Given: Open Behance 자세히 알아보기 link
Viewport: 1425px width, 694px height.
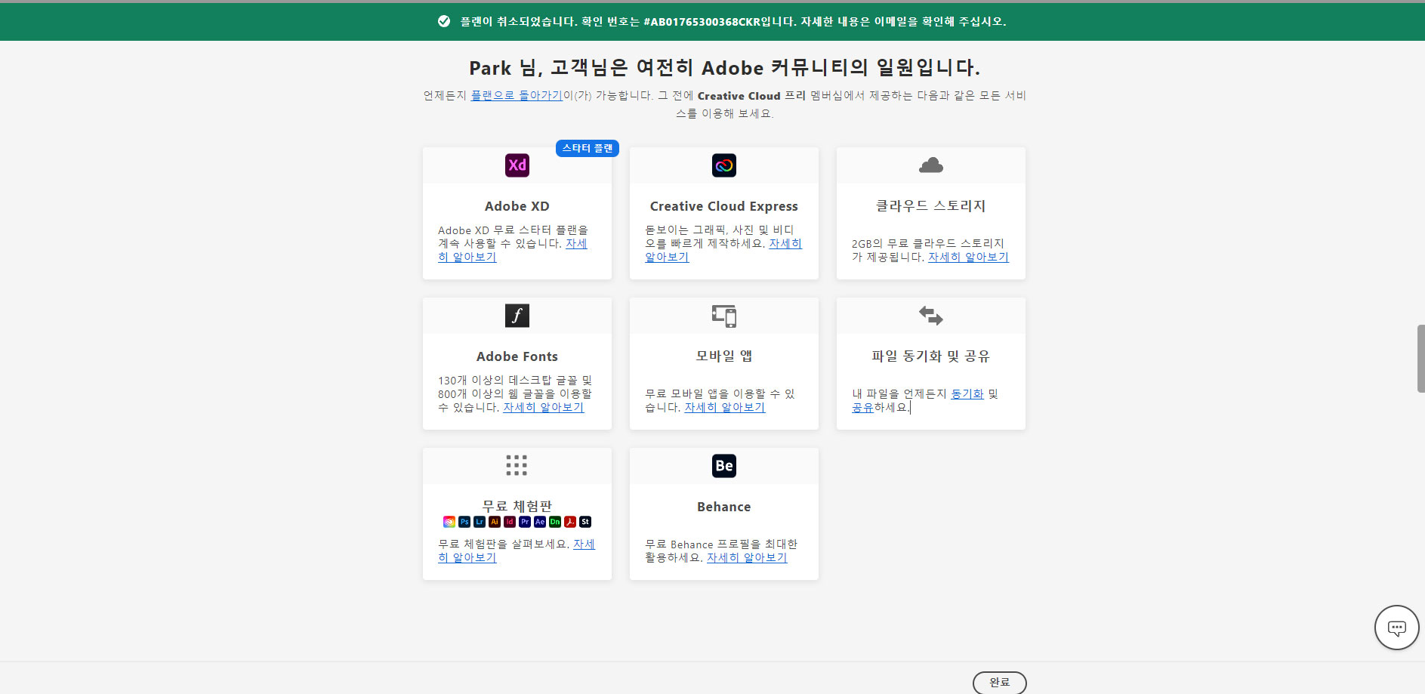Looking at the screenshot, I should pyautogui.click(x=747, y=557).
